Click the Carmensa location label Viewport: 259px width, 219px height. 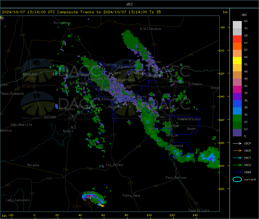(176, 146)
